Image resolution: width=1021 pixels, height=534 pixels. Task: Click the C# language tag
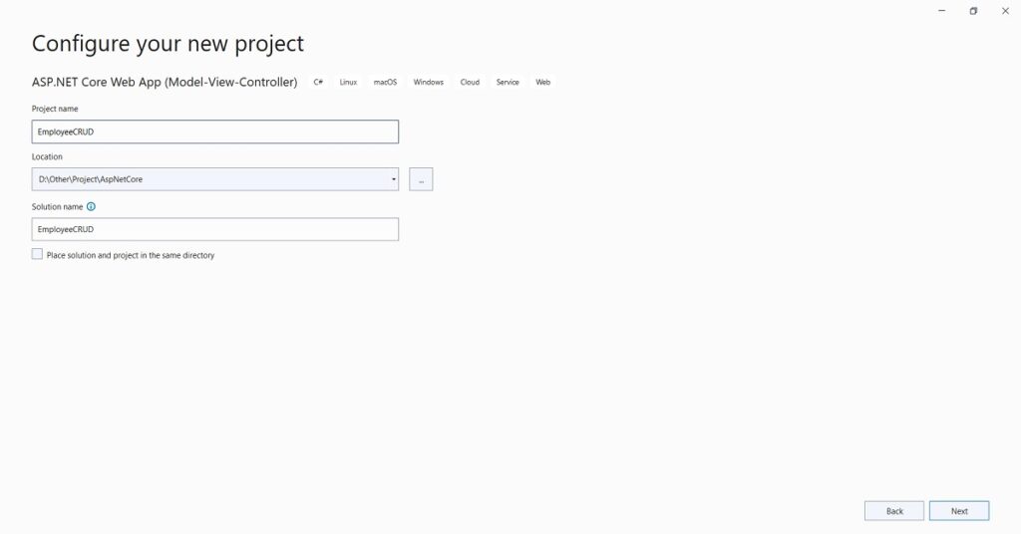(318, 82)
